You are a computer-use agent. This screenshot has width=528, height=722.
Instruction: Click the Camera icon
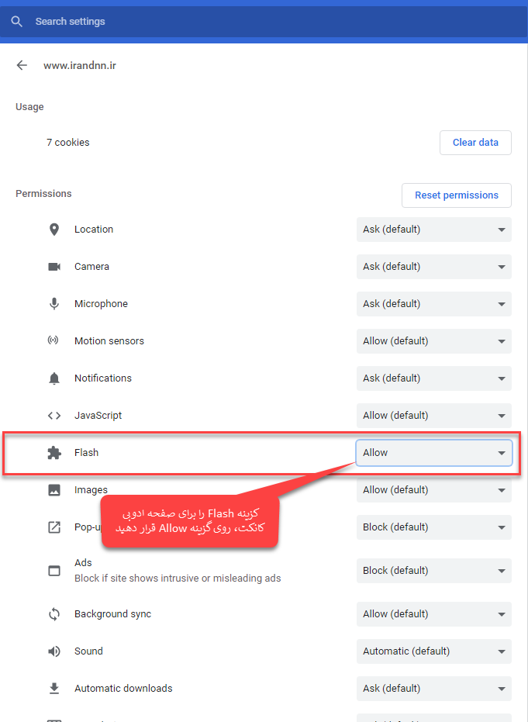[x=54, y=267]
